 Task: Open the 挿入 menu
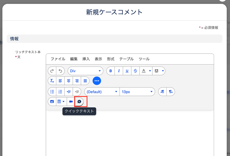point(86,59)
